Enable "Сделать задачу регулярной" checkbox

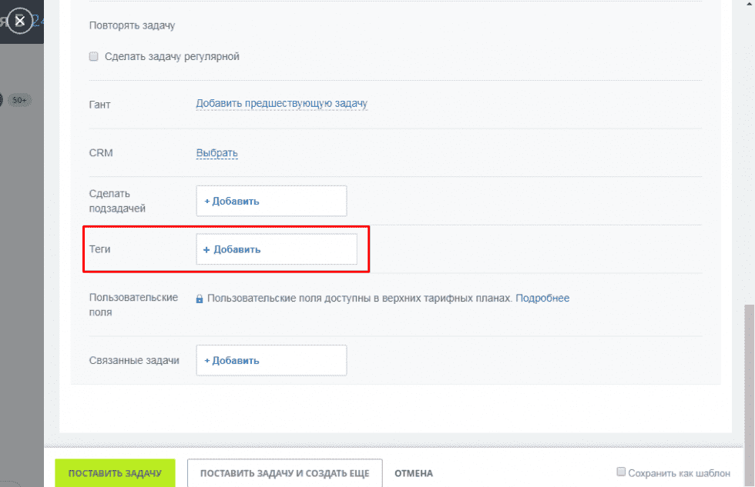coord(94,56)
